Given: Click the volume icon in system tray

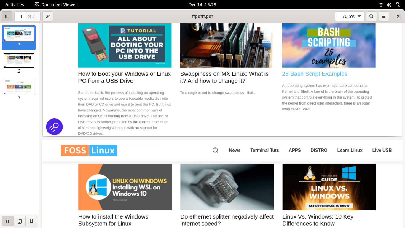Looking at the screenshot, I should pos(389,4).
